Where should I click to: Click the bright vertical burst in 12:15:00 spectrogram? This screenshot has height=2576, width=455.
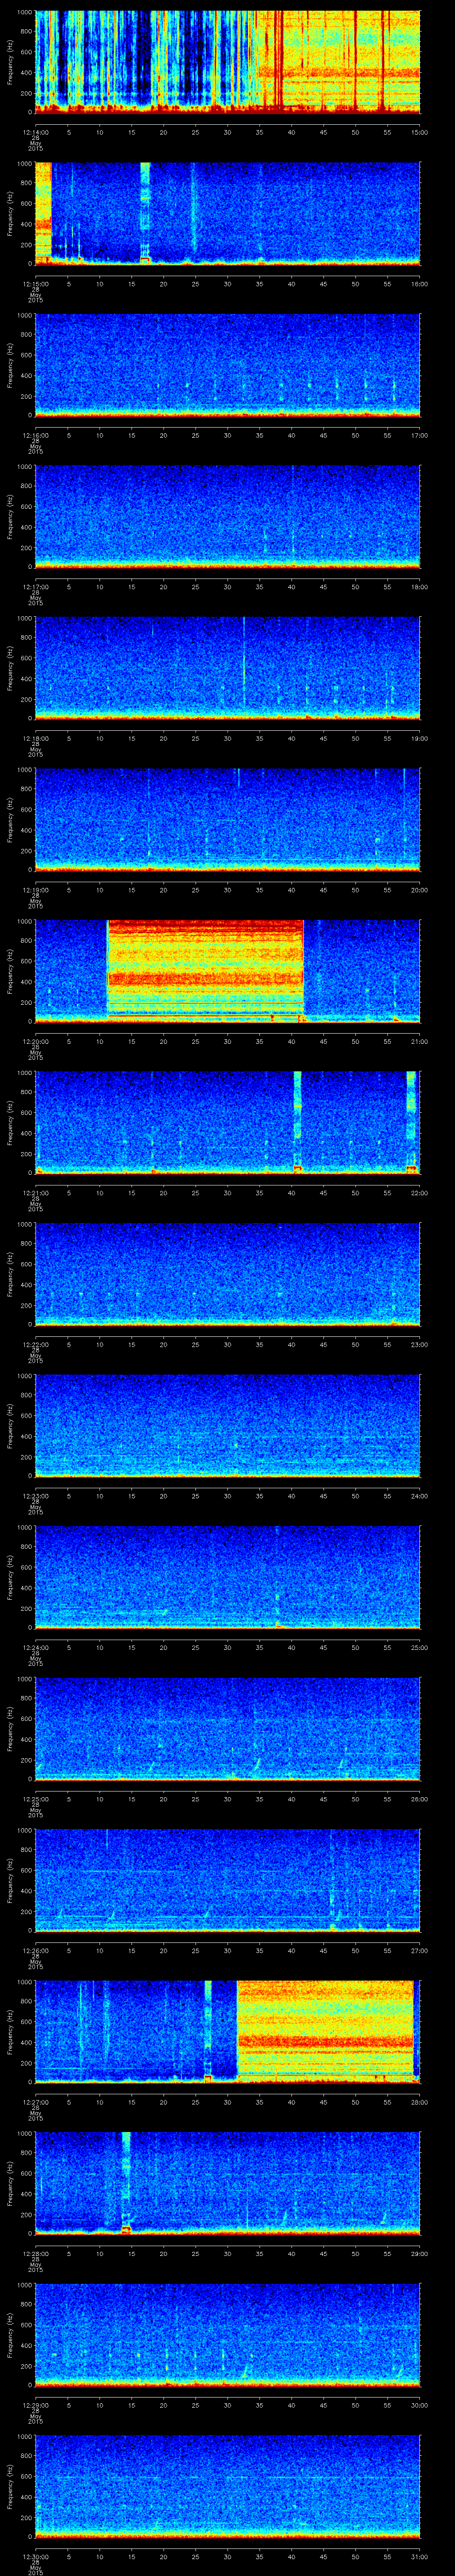click(145, 213)
